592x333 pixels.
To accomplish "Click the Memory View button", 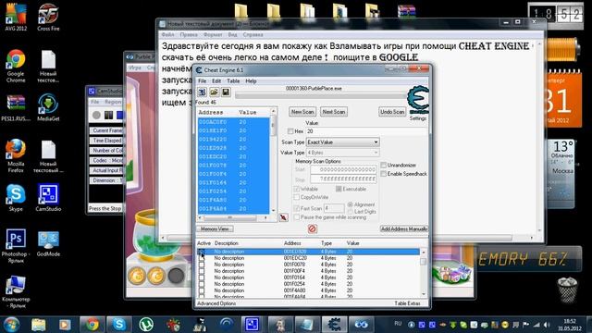I will 215,228.
